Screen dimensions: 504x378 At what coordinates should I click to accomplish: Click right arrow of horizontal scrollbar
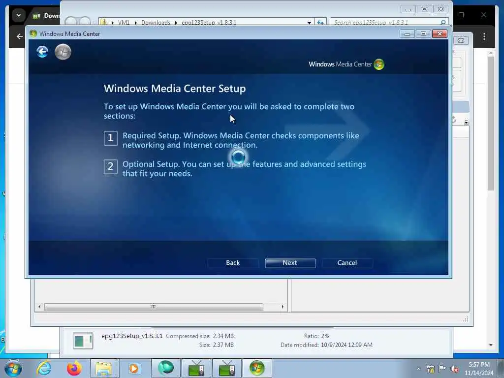(x=283, y=307)
